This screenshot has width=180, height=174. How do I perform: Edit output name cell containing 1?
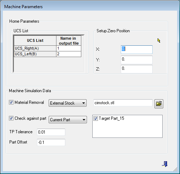click(69, 48)
